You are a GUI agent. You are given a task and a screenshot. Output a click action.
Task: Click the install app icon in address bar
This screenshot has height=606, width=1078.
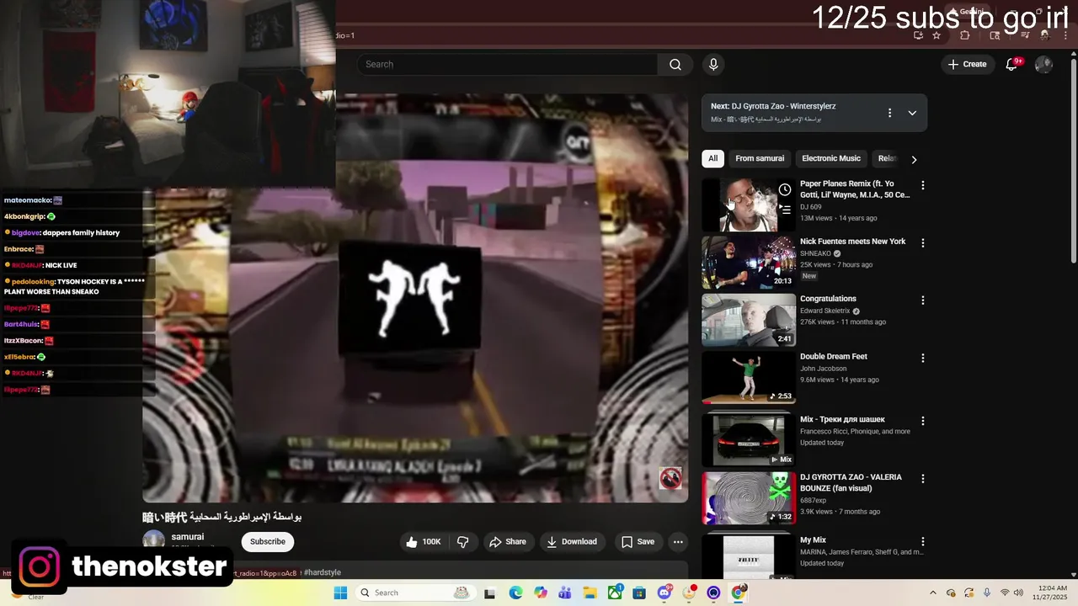click(919, 35)
